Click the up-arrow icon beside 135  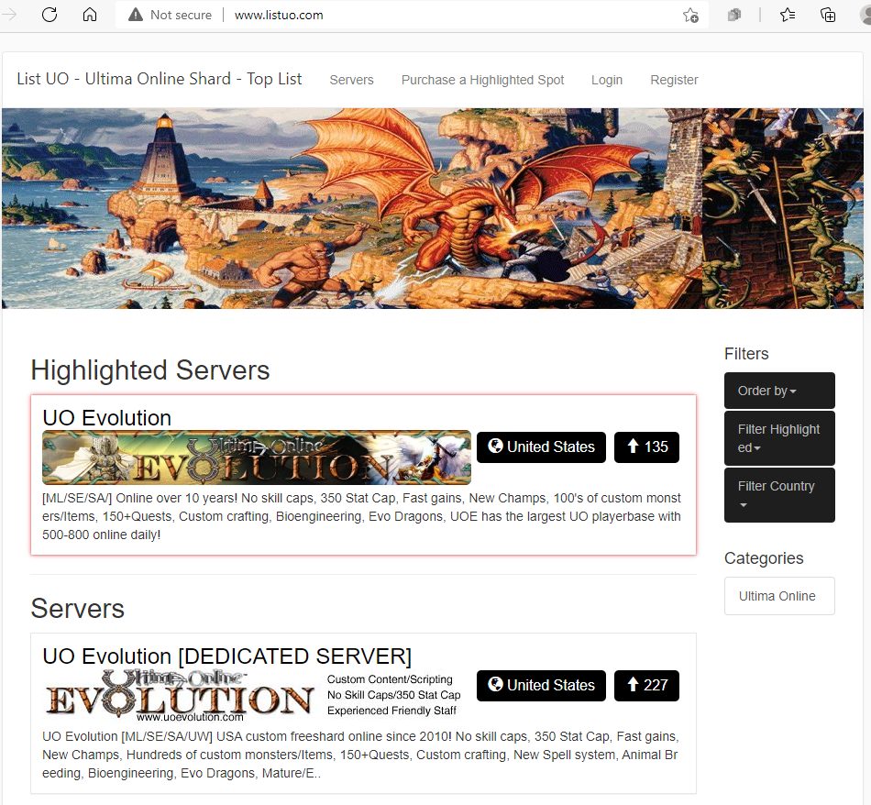(x=633, y=446)
